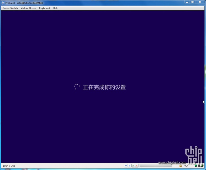The width and height of the screenshot is (206, 170).
Task: Click the skip-to-start playback button
Action: [126, 166]
